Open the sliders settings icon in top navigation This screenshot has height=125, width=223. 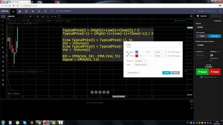pos(39,11)
